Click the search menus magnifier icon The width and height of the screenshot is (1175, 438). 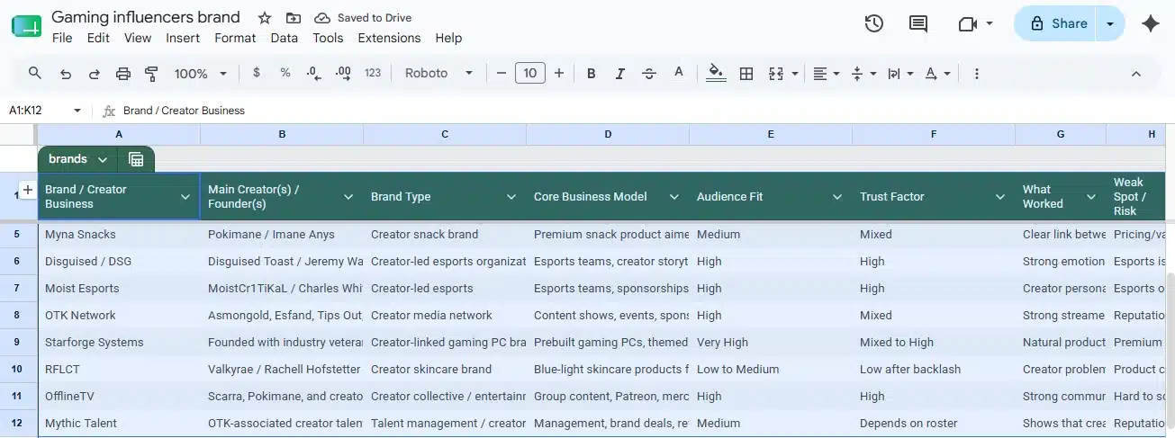(x=35, y=73)
